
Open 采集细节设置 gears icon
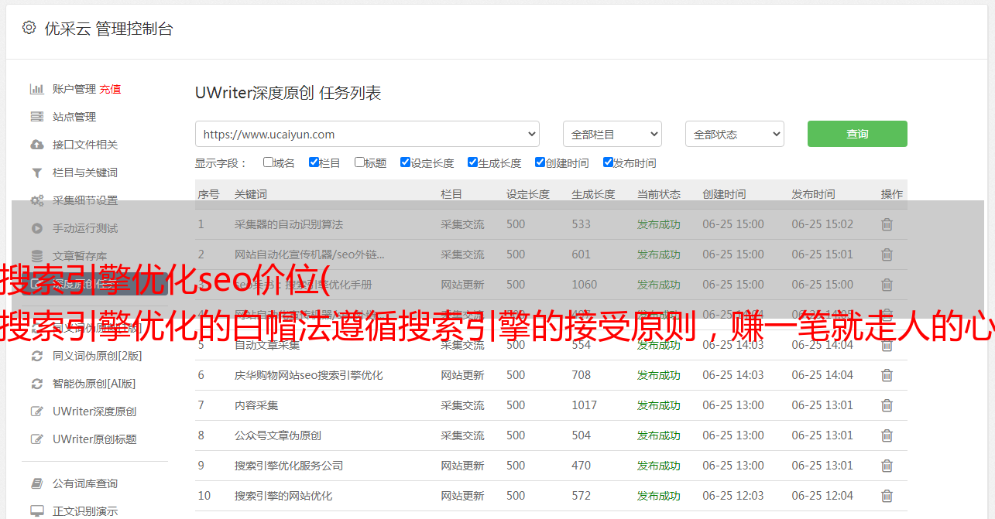(x=36, y=200)
